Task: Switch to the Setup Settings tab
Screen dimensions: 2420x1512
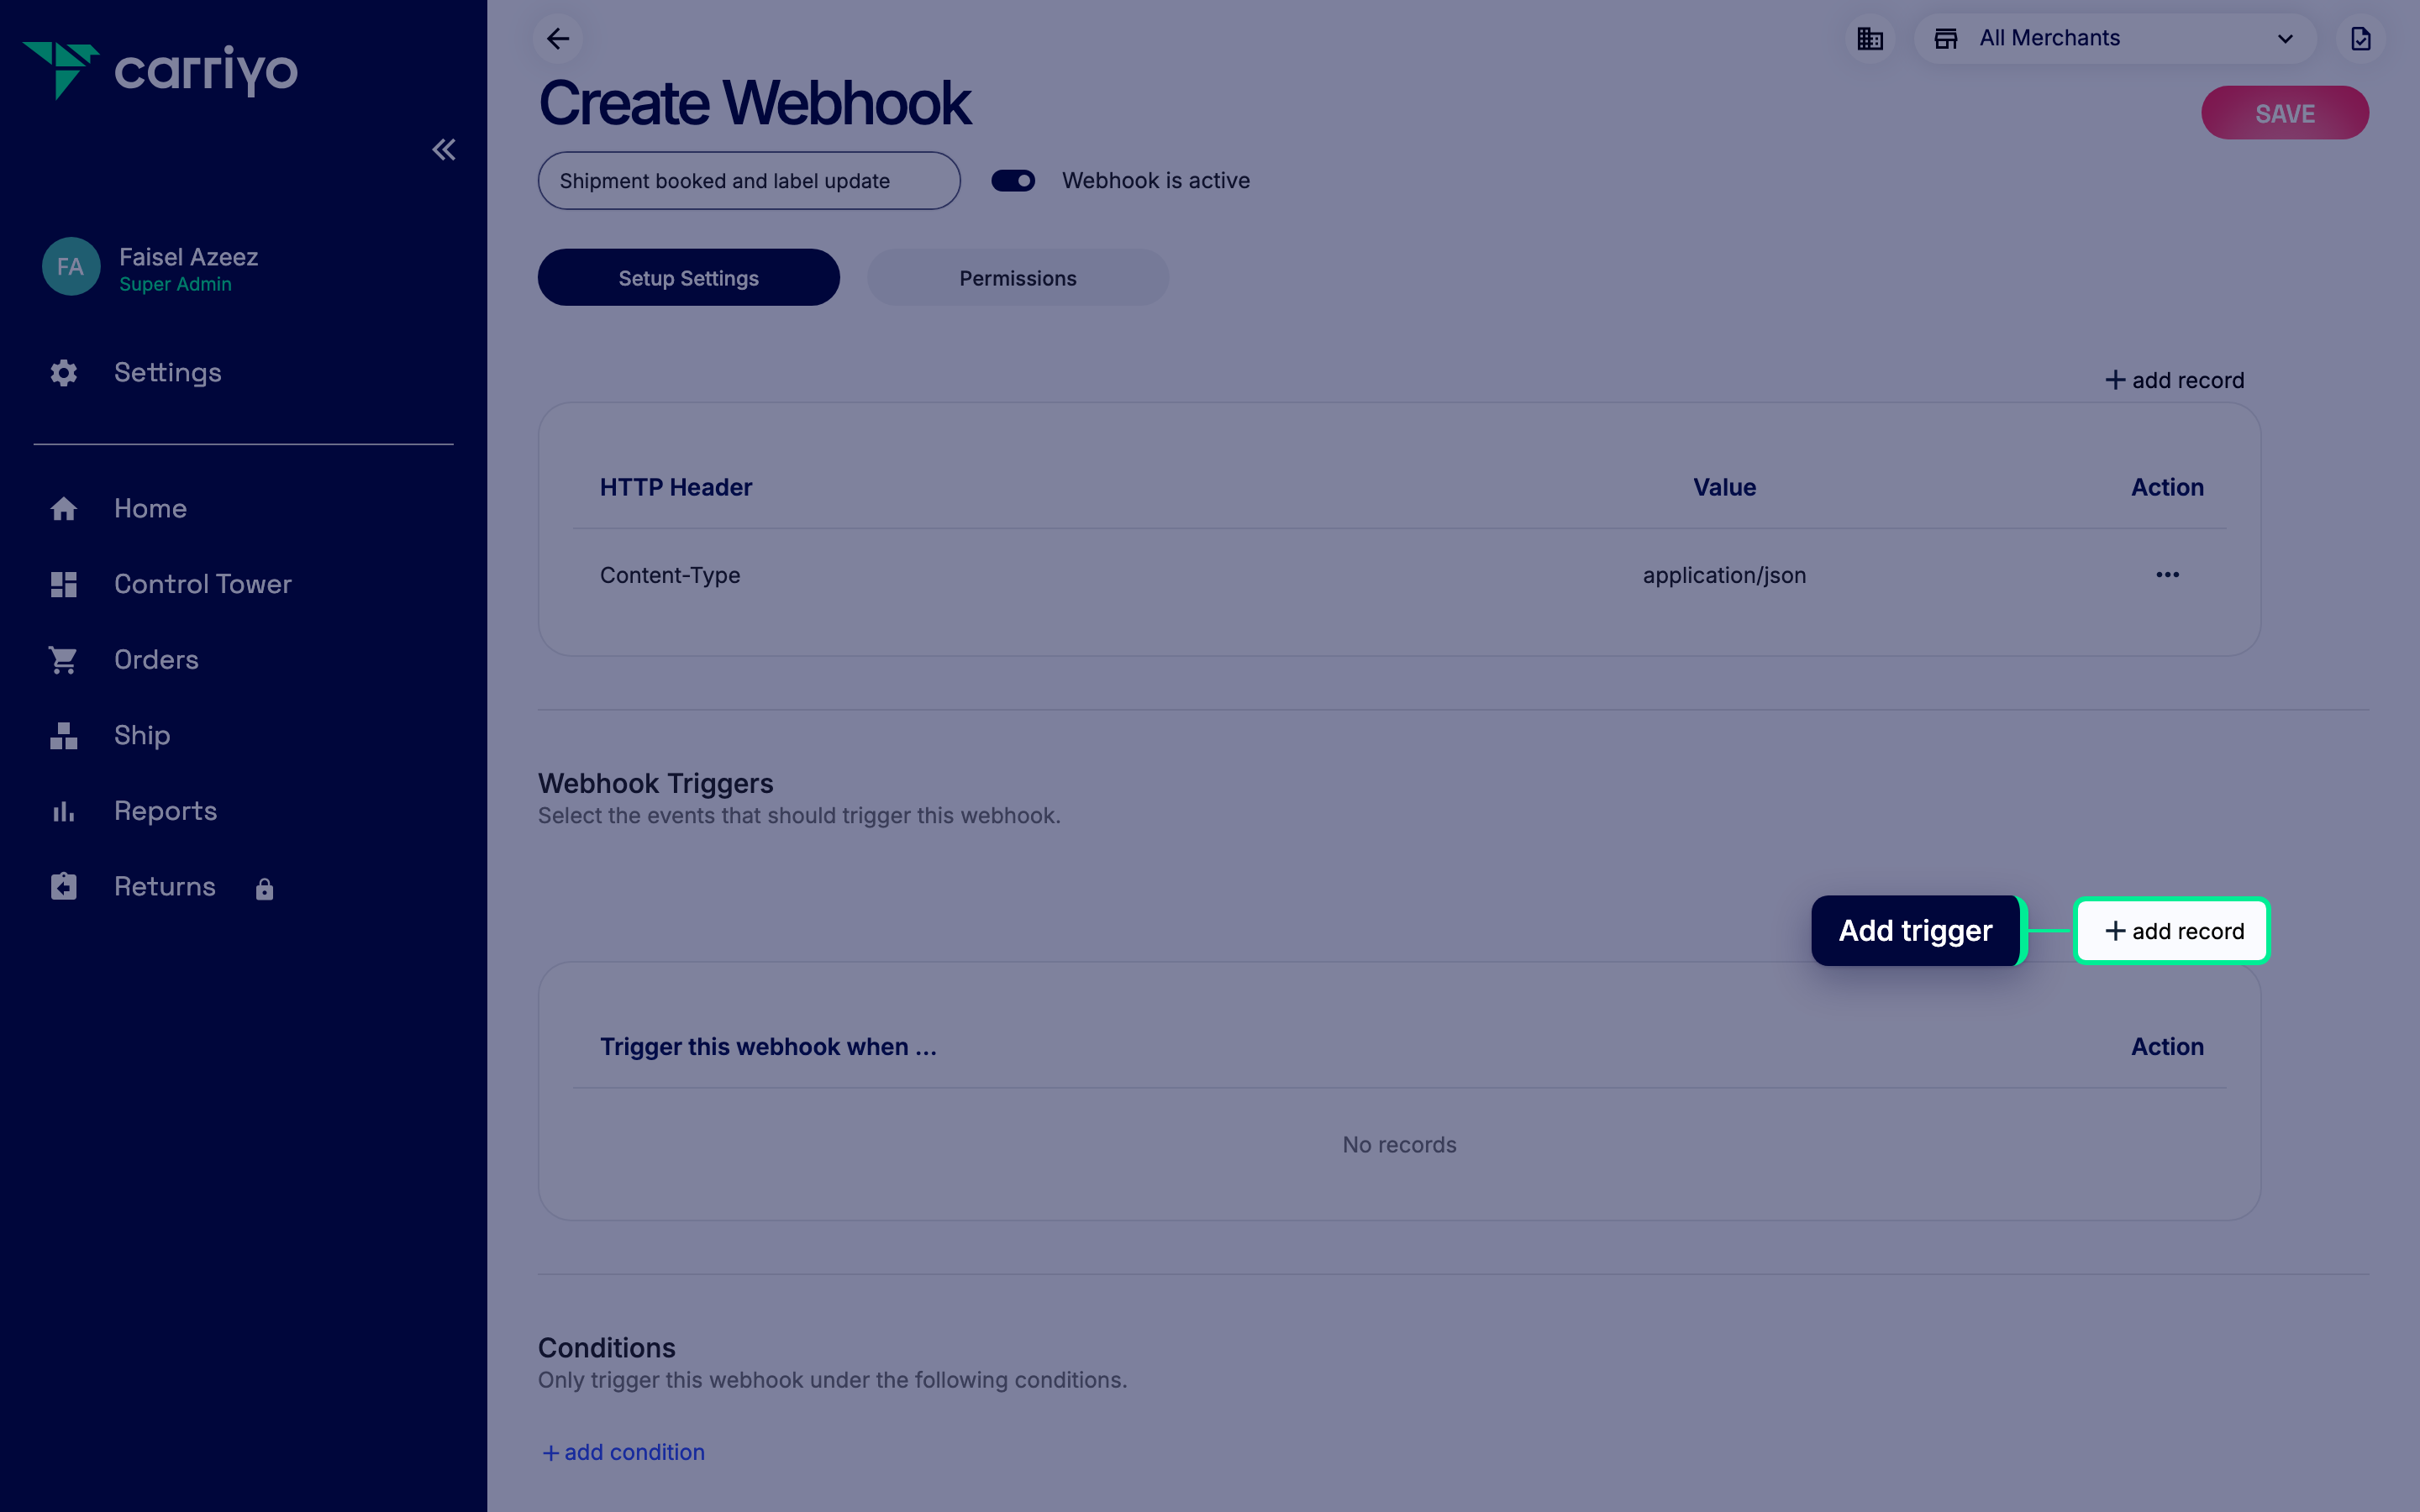Action: pos(689,278)
